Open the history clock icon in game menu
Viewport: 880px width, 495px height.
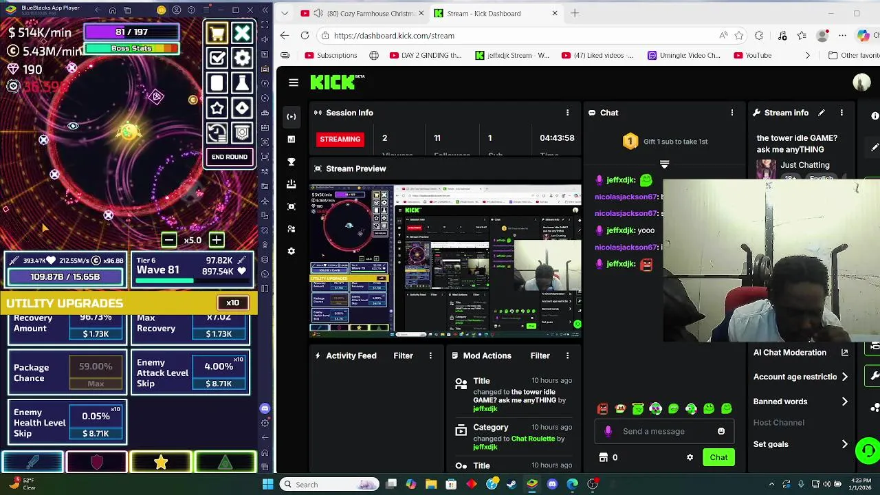(217, 133)
